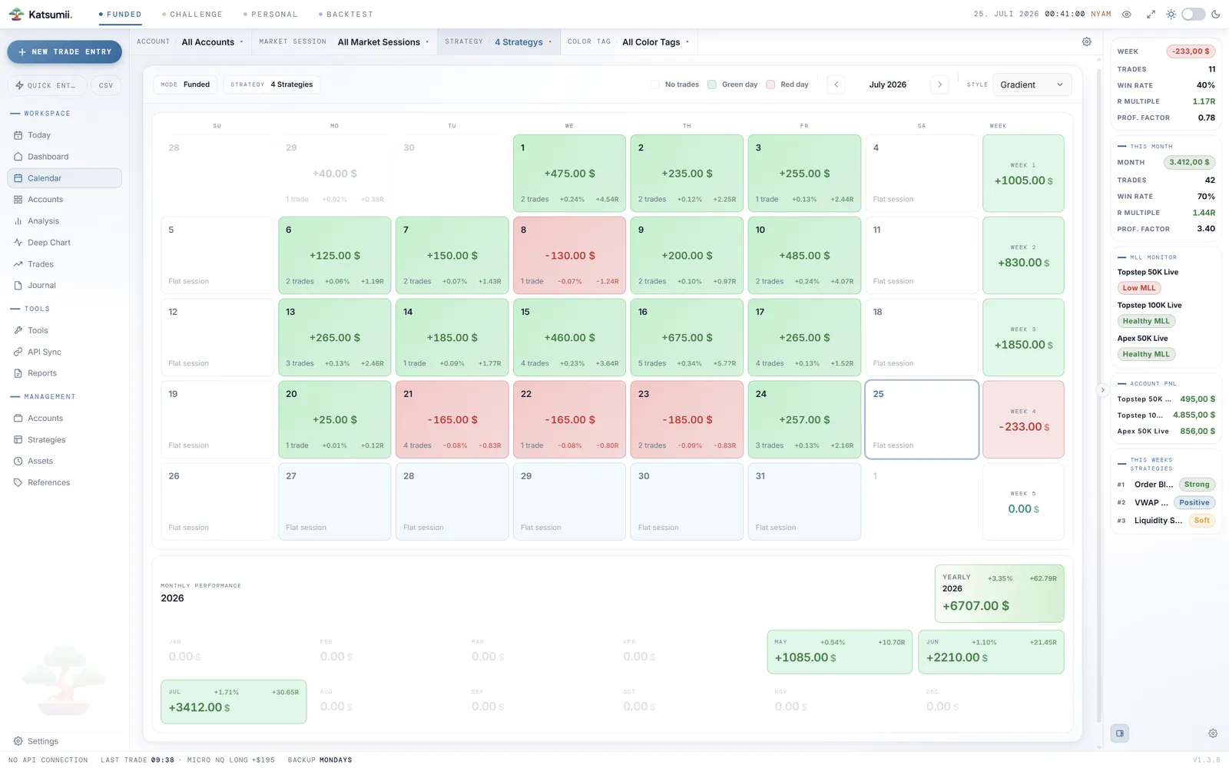Toggle the Green day legend checkbox

pos(712,84)
